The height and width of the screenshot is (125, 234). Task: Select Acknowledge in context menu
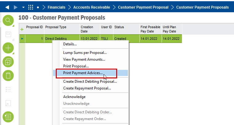[x=91, y=97]
